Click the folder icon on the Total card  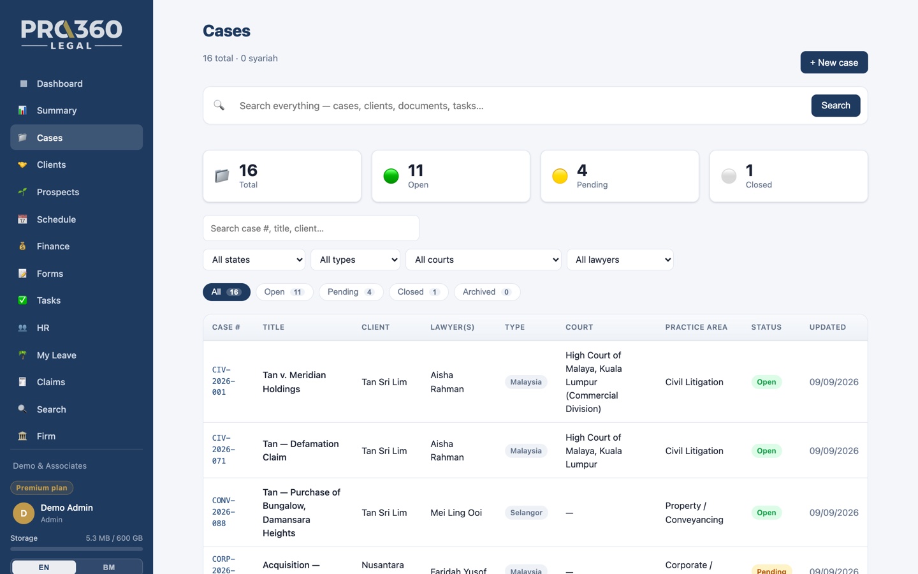pos(222,176)
